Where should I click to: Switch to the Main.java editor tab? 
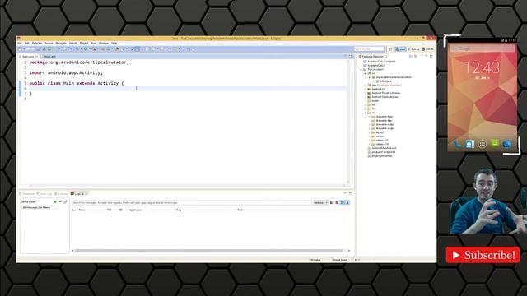click(28, 57)
